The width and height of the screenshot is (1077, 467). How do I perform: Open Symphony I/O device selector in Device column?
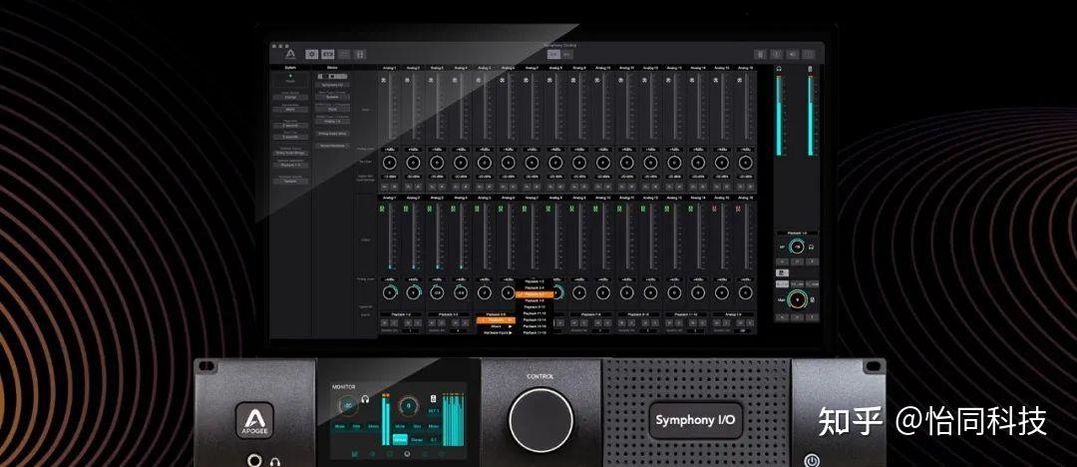334,85
